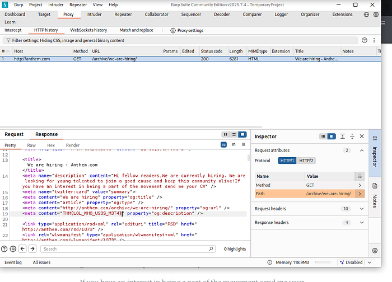Open search settings gear icon
392x282 pixels.
point(13,249)
